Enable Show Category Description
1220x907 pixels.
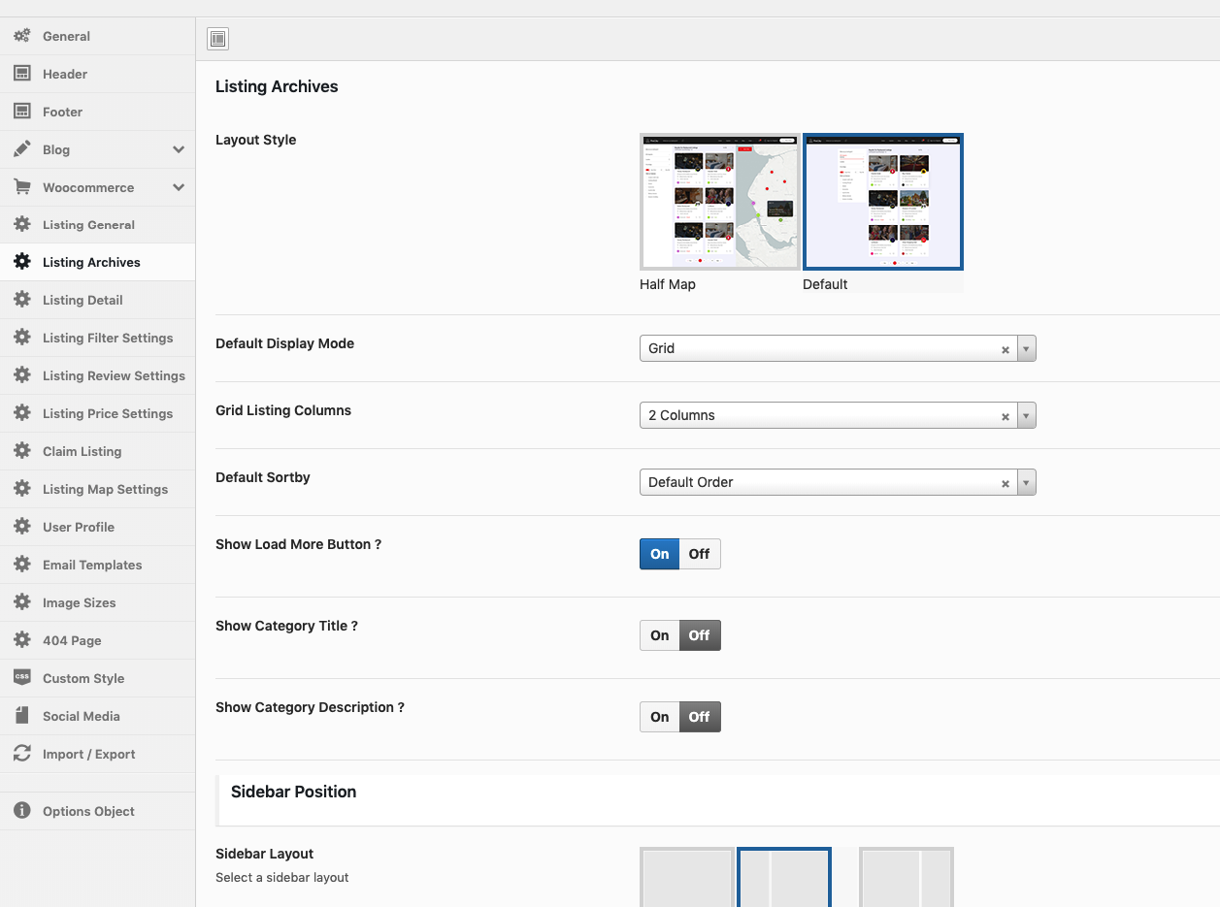coord(660,717)
